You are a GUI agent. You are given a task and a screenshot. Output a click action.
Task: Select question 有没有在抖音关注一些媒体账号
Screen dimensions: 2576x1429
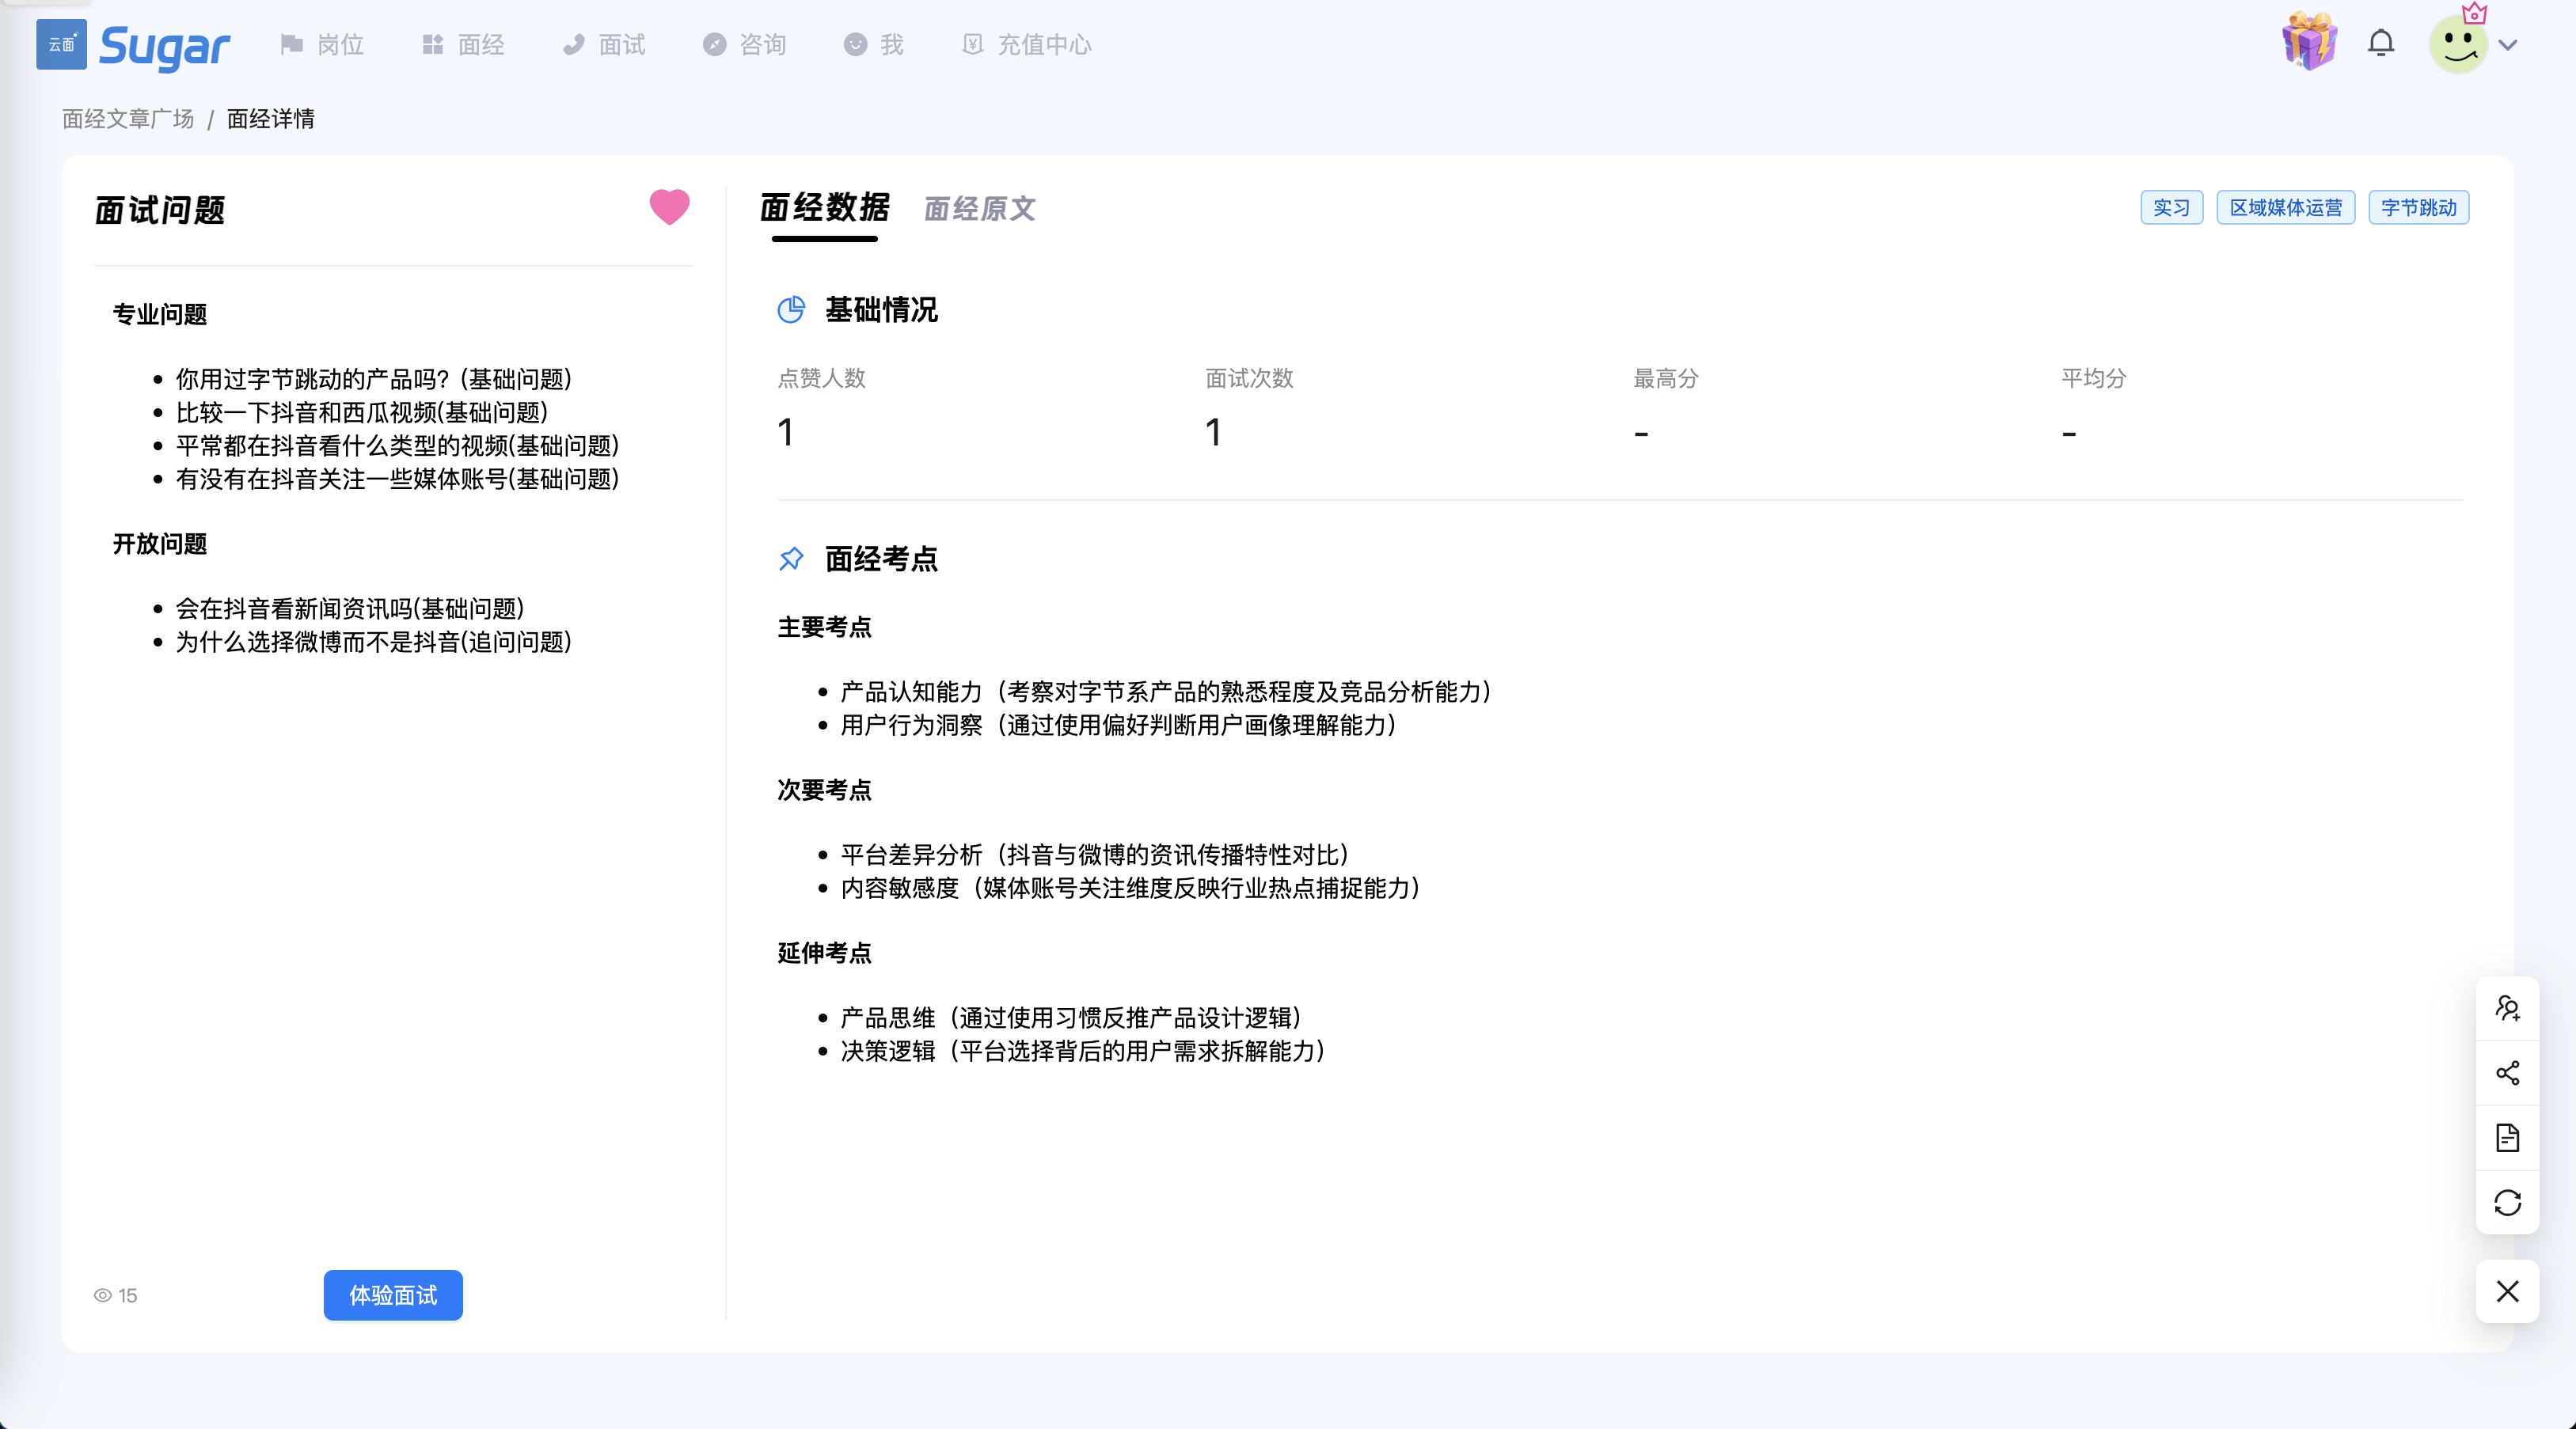pos(398,479)
